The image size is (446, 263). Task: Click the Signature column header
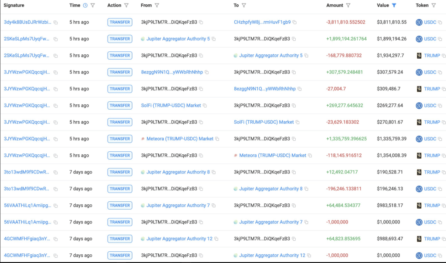point(14,6)
